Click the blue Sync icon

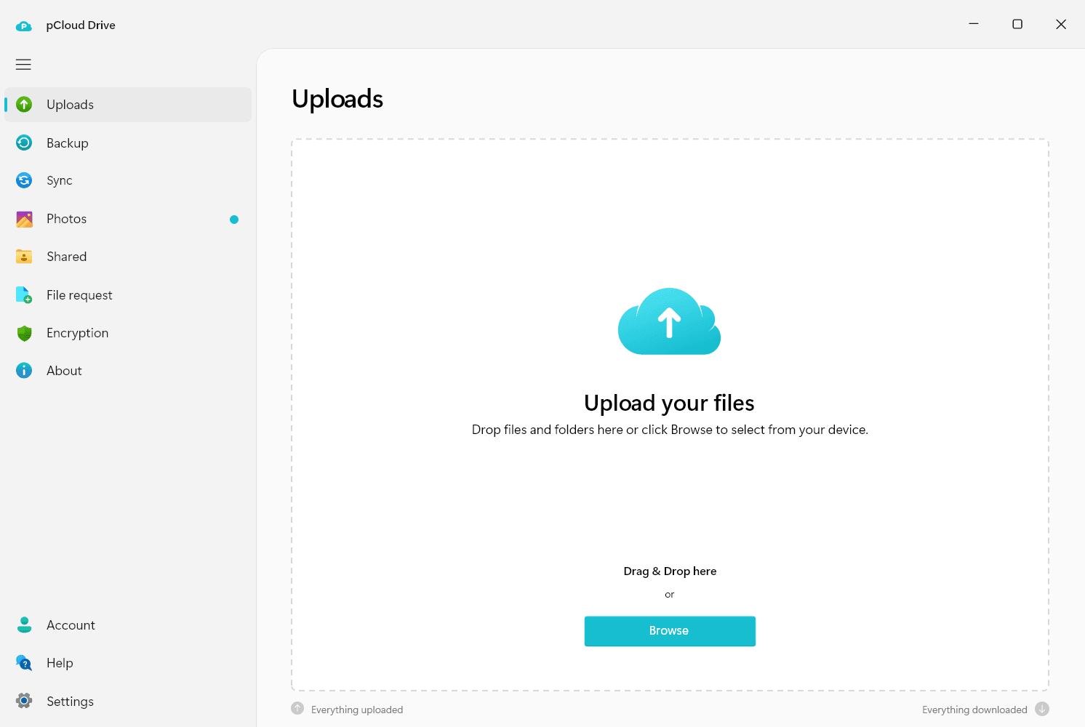[x=24, y=180]
